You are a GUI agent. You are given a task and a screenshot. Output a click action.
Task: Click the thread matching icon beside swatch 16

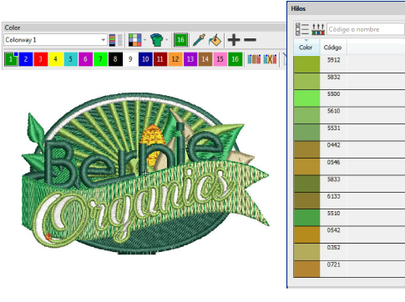(x=254, y=59)
